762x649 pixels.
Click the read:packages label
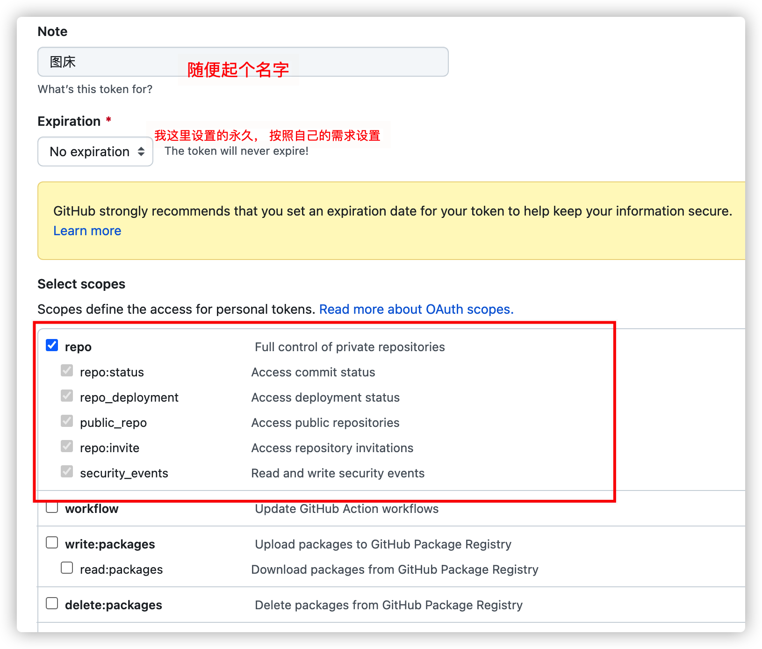pos(121,570)
